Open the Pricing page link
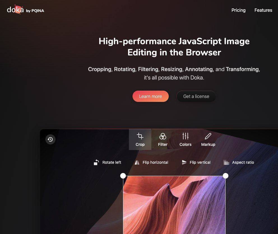278x234 pixels. [x=238, y=10]
